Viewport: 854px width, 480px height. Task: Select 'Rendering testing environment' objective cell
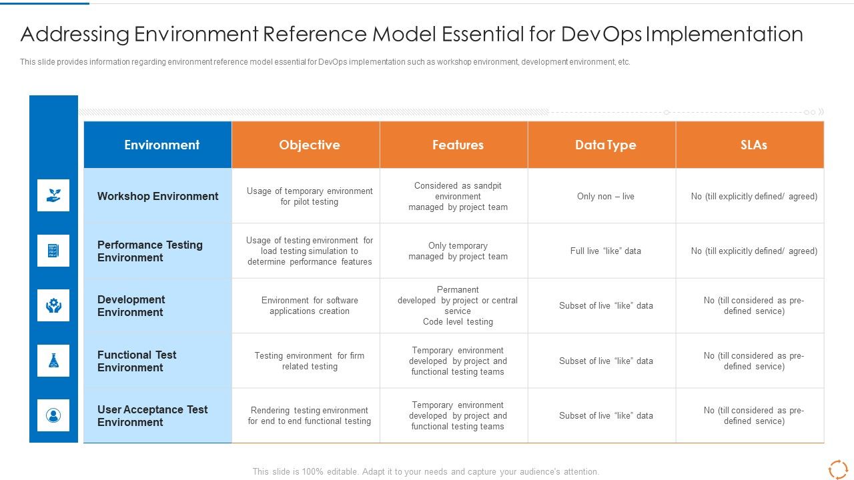[x=306, y=415]
